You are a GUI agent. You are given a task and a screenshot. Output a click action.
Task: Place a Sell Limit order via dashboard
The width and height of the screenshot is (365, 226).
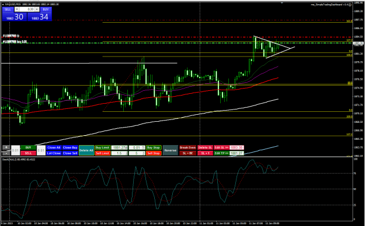coord(103,153)
